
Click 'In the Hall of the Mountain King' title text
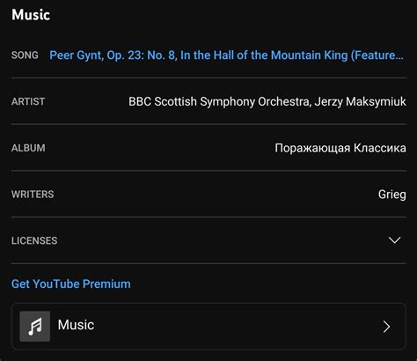pos(264,55)
